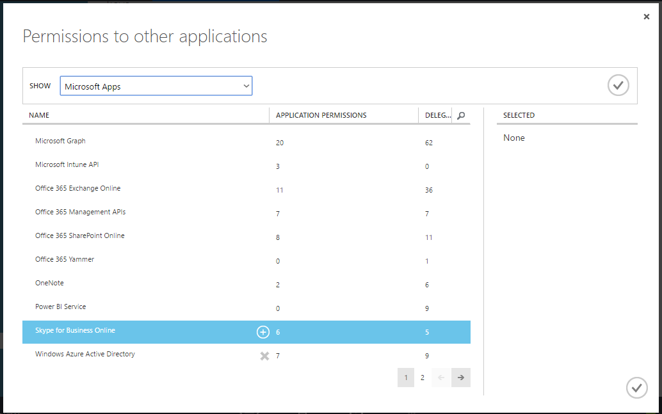The height and width of the screenshot is (414, 662).
Task: Add Skype for Business Online with plus icon
Action: (263, 332)
